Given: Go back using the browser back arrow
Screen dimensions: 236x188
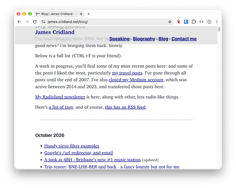Looking at the screenshot, I should (x=19, y=22).
